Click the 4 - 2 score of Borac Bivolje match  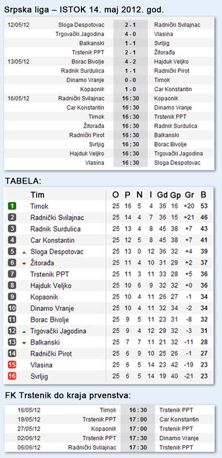[130, 62]
